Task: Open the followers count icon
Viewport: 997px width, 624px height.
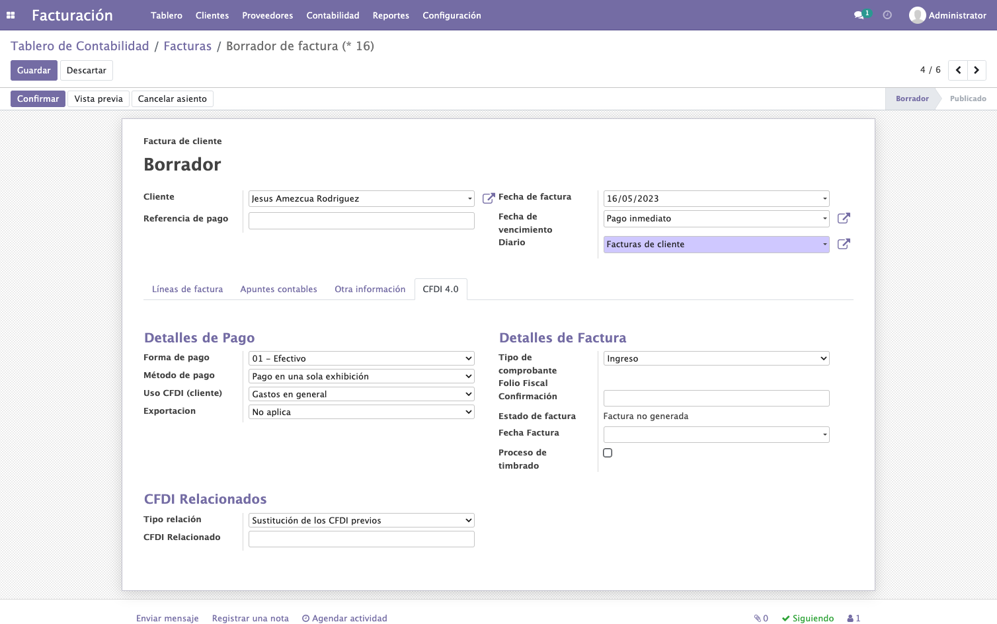Action: point(854,618)
